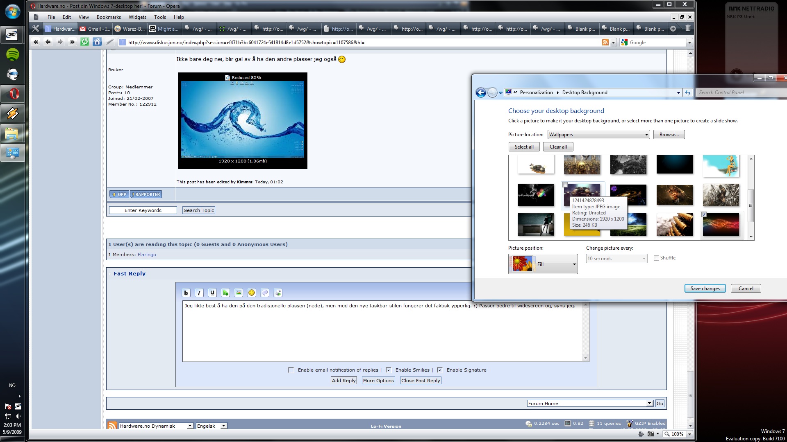The image size is (787, 442).
Task: Open the Flaringo member link
Action: click(x=147, y=255)
